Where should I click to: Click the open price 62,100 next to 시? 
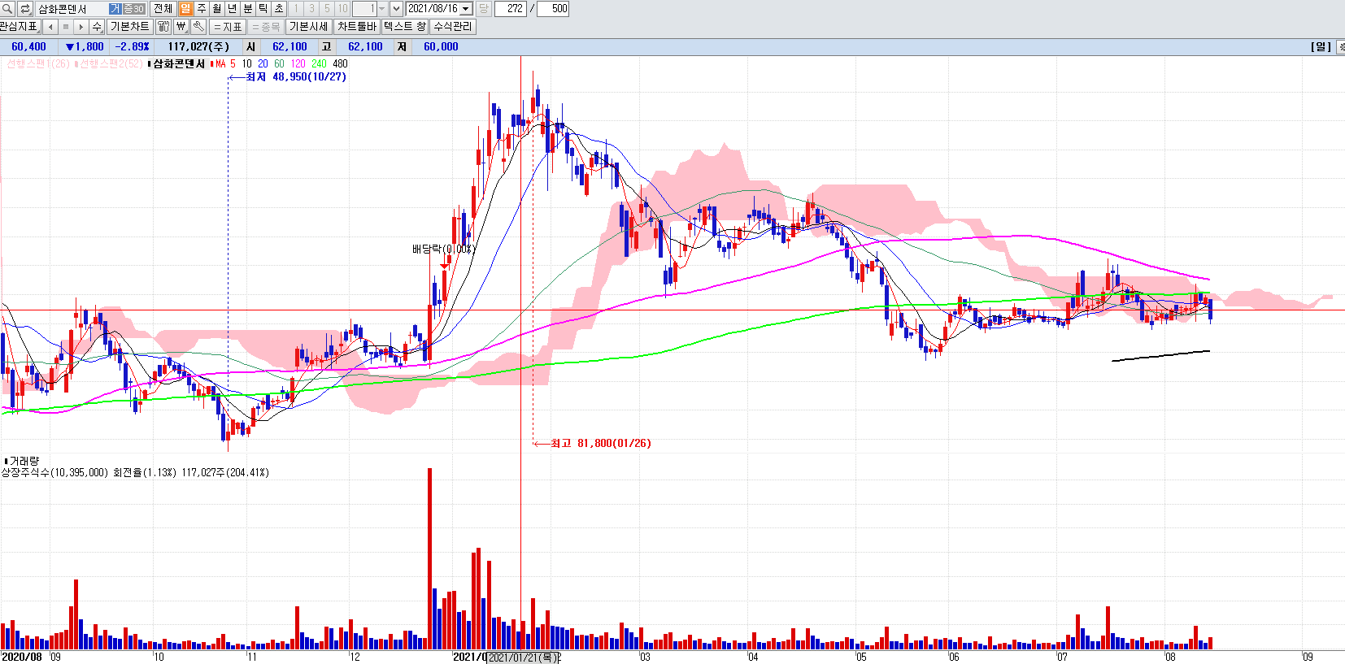click(x=289, y=47)
